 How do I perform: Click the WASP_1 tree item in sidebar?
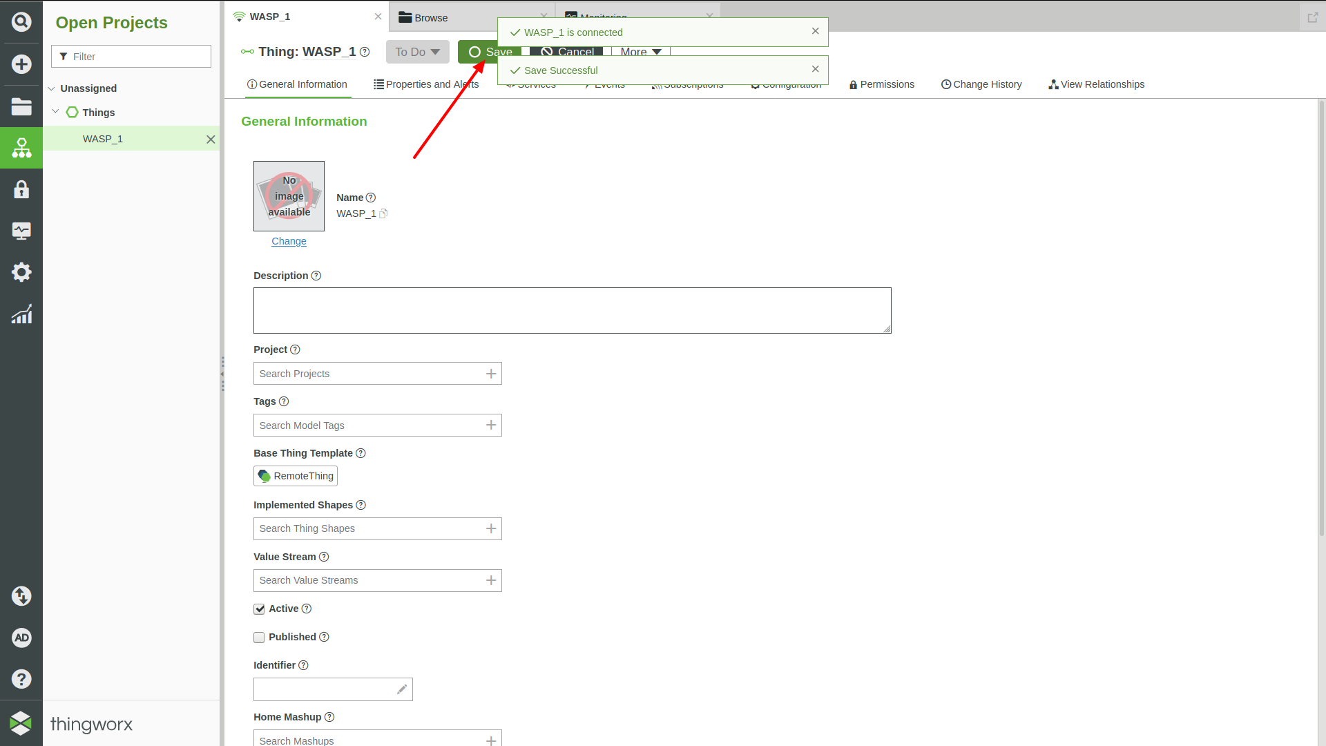tap(102, 138)
